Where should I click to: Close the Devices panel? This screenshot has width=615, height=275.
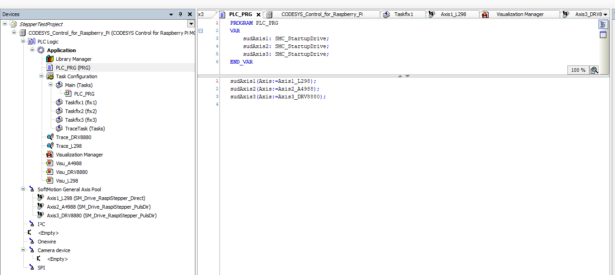[190, 14]
